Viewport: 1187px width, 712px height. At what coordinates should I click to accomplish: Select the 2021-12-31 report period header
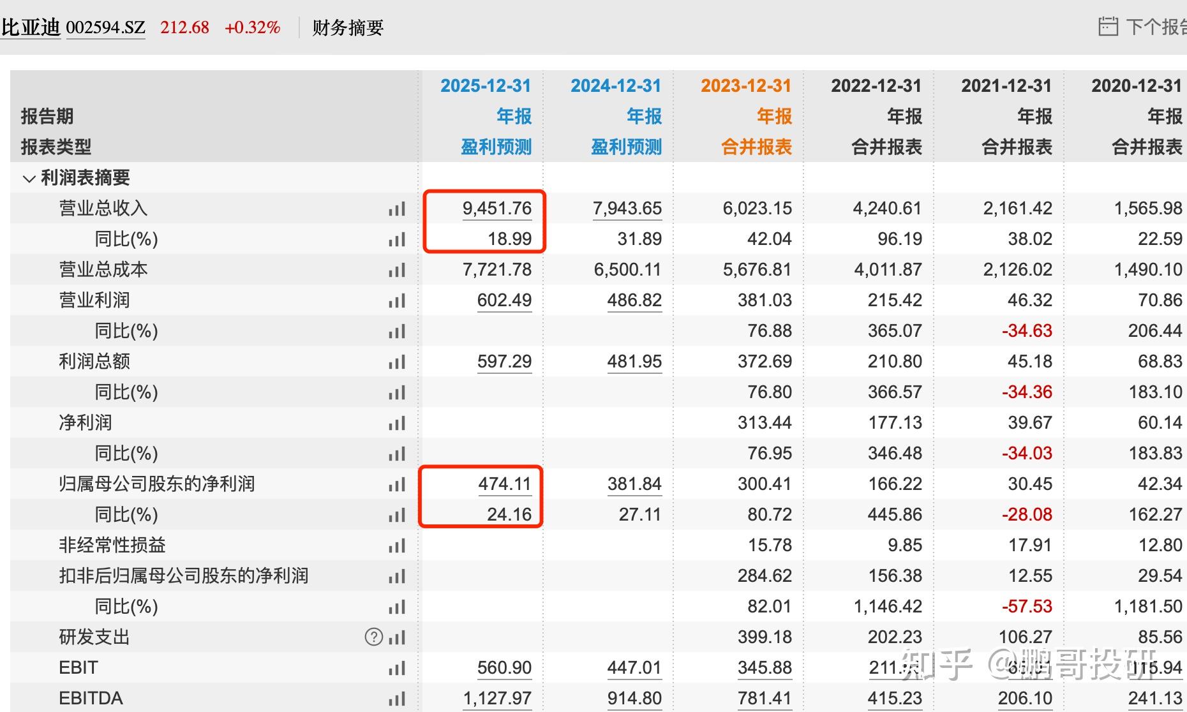(x=1006, y=86)
